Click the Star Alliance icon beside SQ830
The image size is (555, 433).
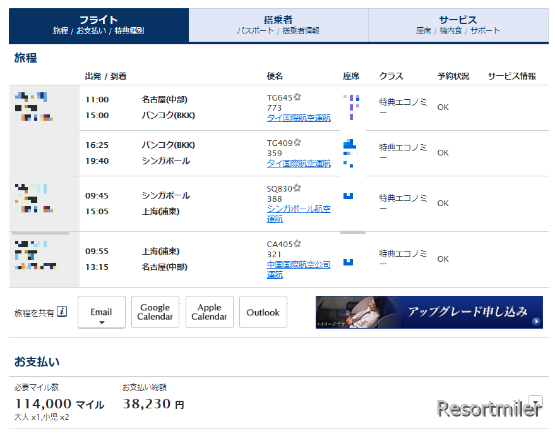(297, 188)
